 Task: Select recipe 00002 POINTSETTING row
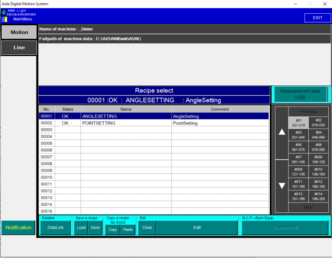(x=124, y=123)
